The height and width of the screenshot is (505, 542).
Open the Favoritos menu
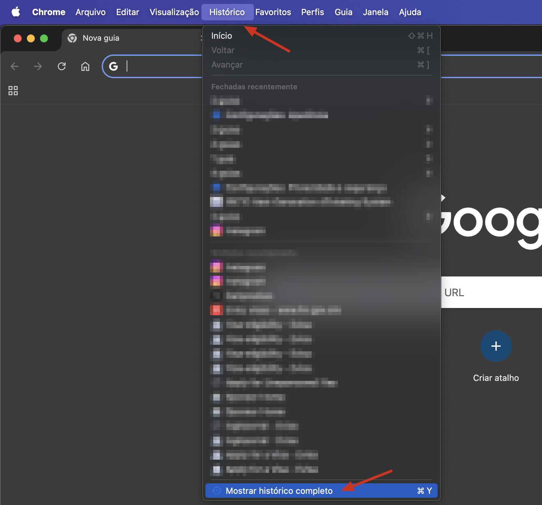click(x=273, y=12)
